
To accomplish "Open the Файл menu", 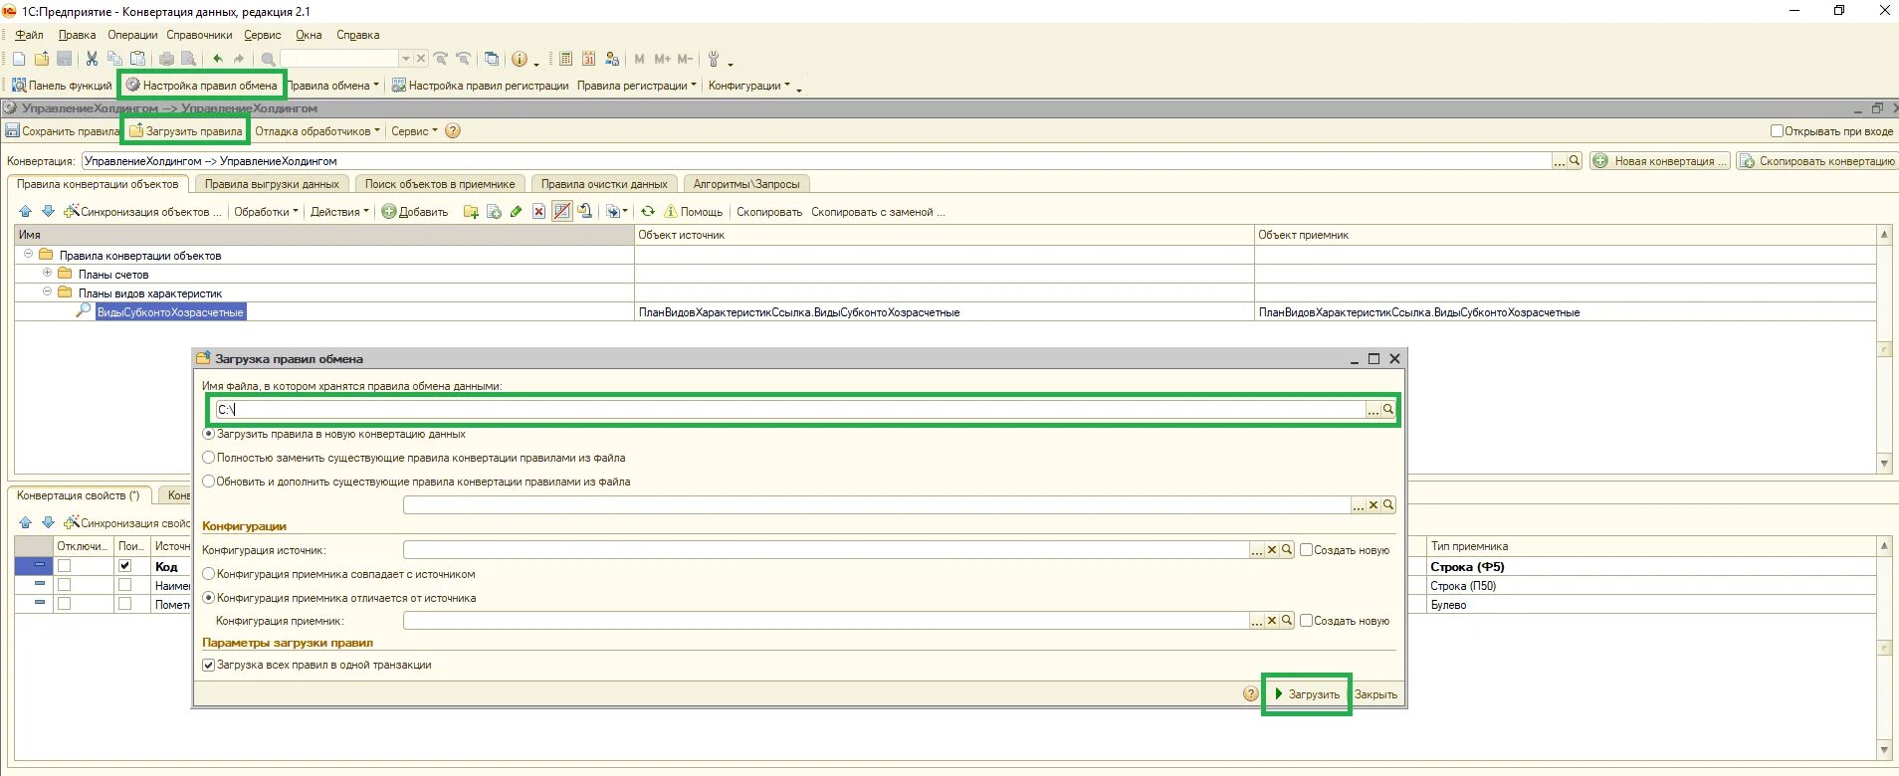I will coord(29,35).
